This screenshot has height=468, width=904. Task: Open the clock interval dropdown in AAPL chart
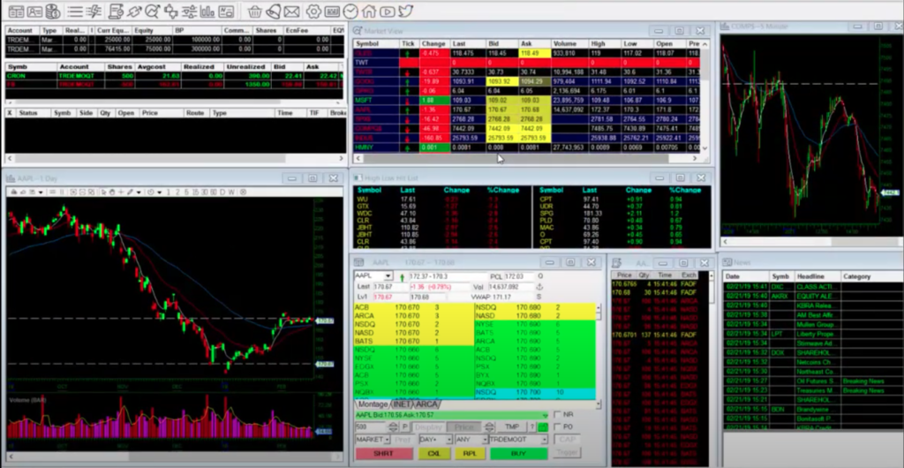[160, 192]
